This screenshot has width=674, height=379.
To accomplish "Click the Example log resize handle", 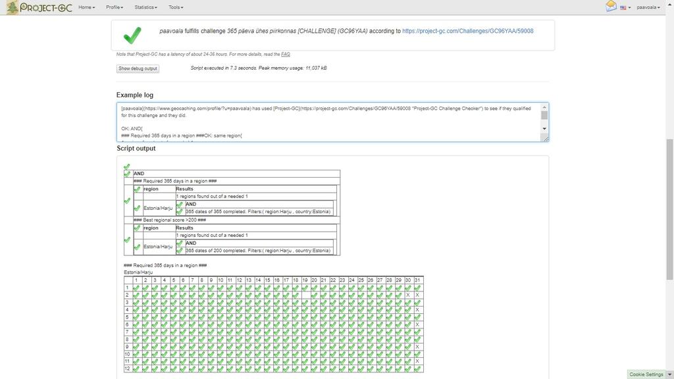I will point(546,138).
